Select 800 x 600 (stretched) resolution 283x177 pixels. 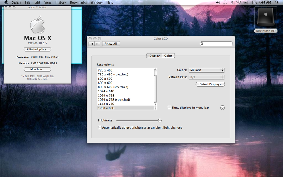pos(125,87)
